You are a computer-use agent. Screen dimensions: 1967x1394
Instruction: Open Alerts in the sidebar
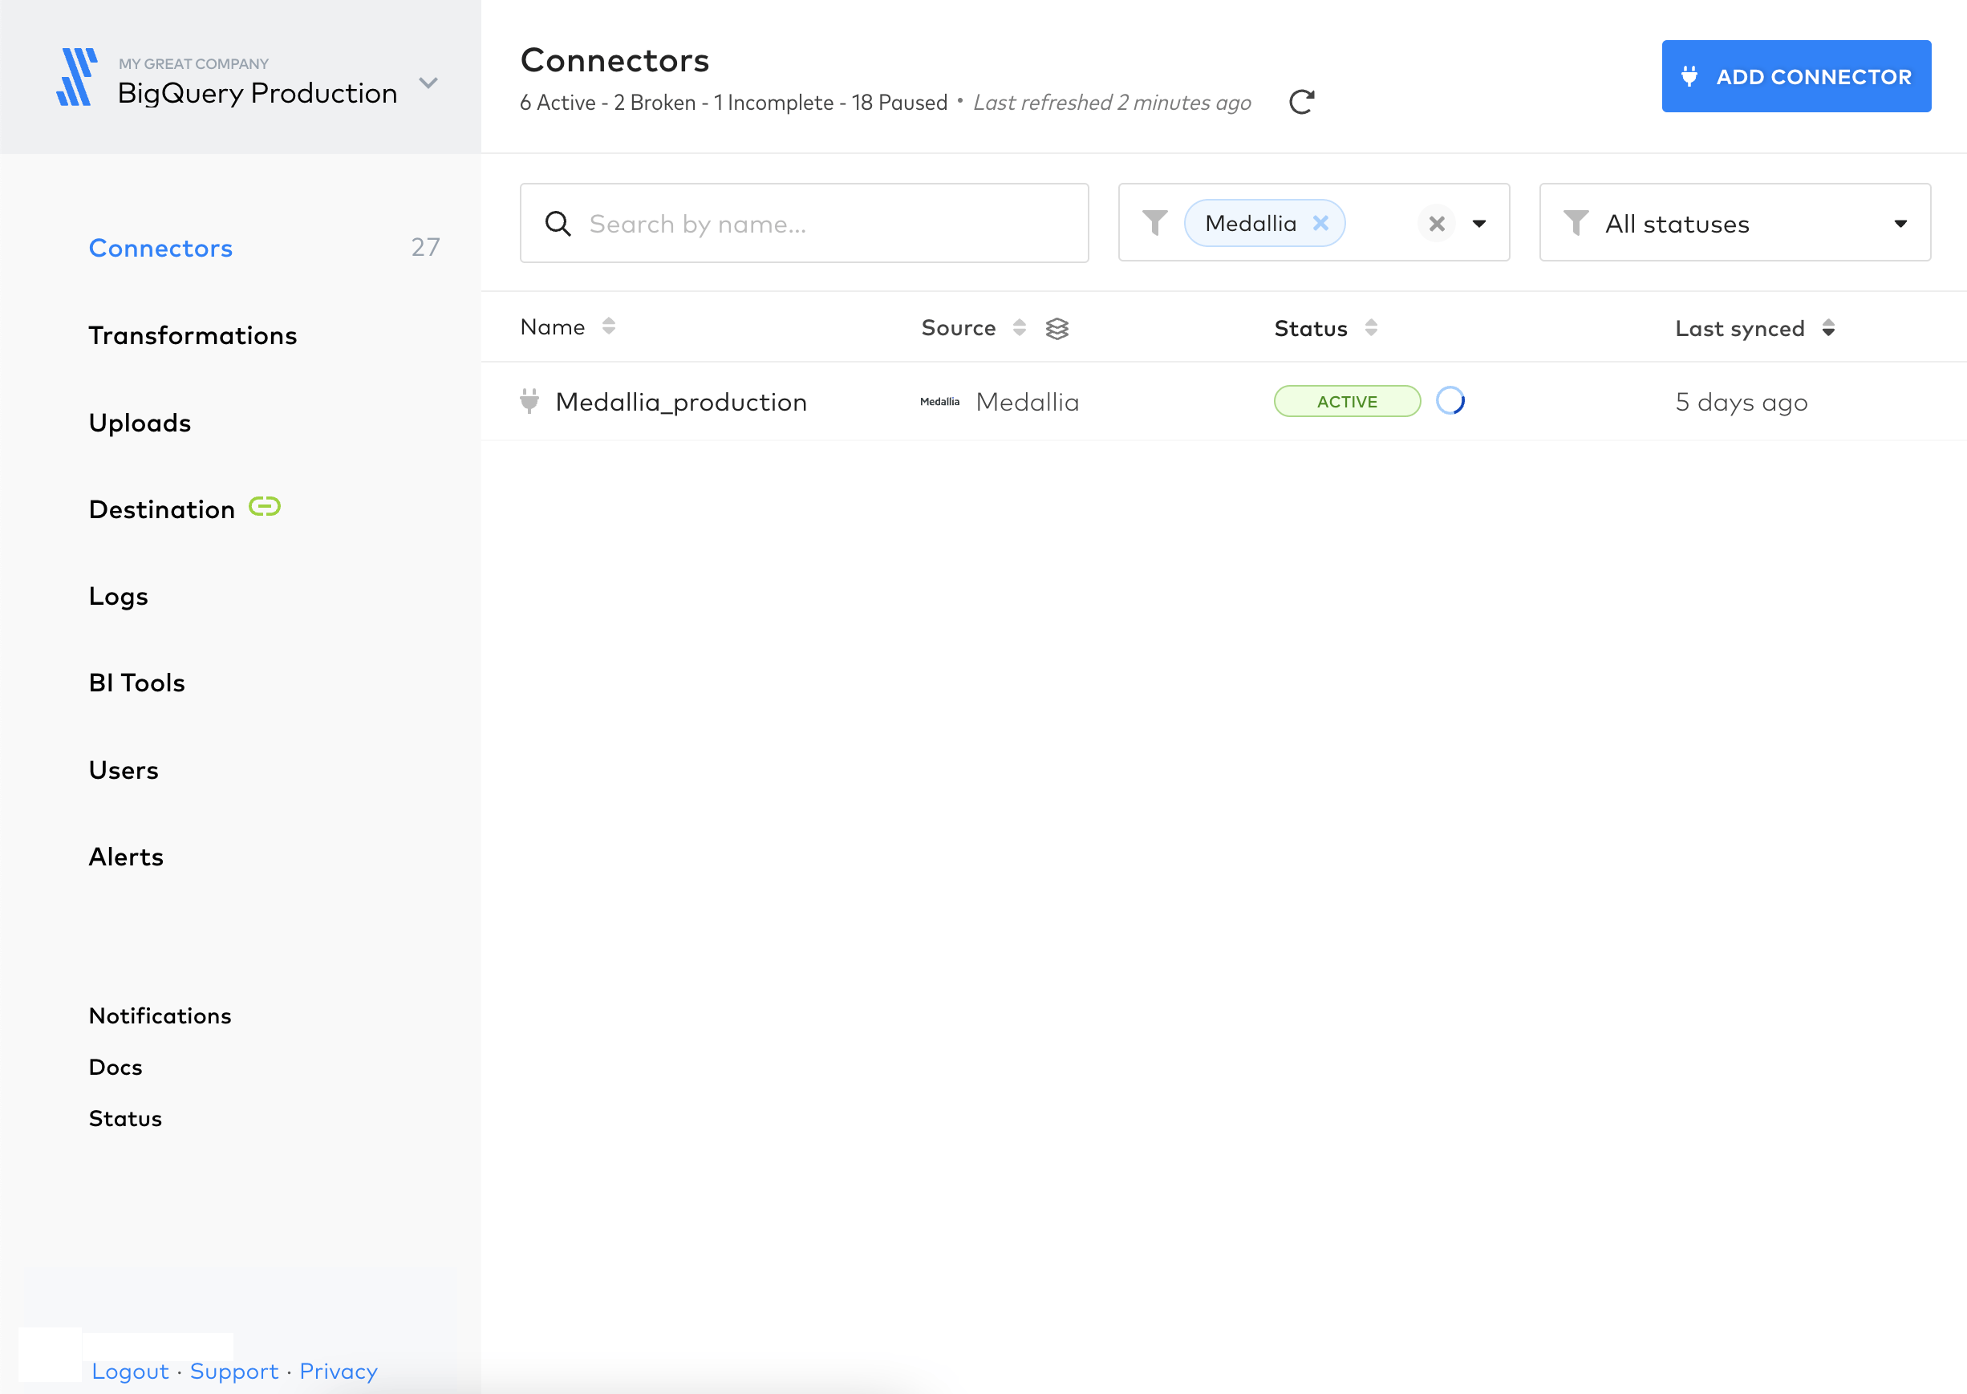pyautogui.click(x=126, y=857)
